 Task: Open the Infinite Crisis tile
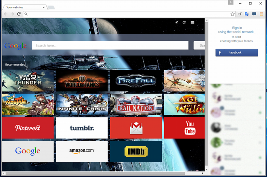coord(82,105)
